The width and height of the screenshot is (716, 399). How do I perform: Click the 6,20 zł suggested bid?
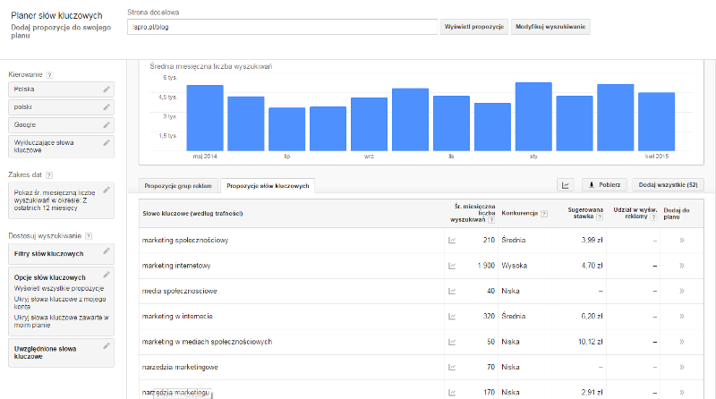coord(592,317)
